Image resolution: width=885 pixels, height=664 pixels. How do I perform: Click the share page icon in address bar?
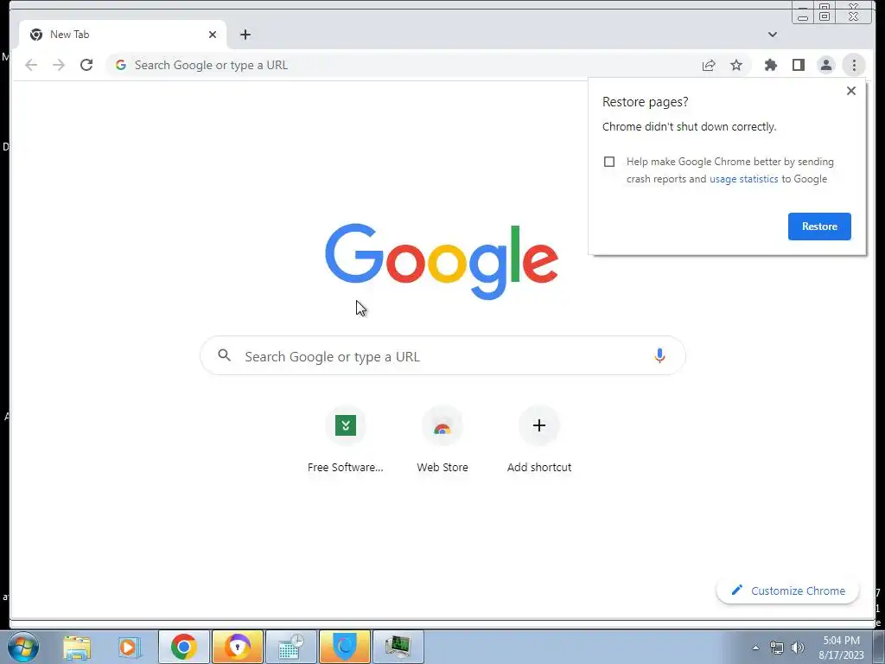[x=709, y=65]
